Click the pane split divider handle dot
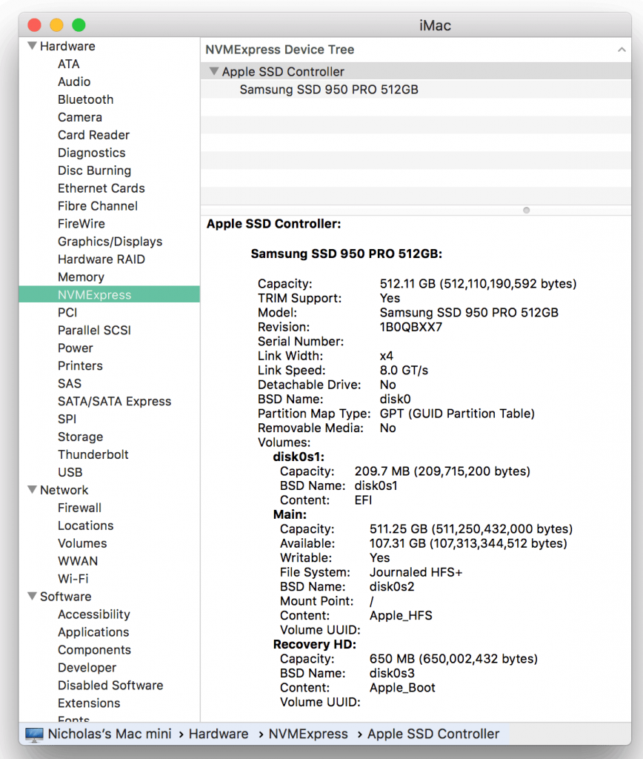Image resolution: width=643 pixels, height=759 pixels. [x=527, y=210]
